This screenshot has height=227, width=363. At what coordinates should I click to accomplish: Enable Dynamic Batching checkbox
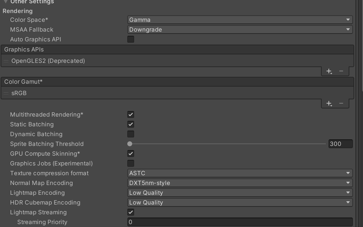131,134
